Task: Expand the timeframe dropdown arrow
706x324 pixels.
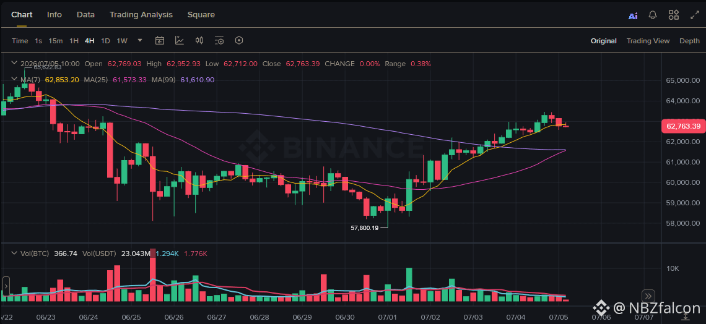Action: pyautogui.click(x=140, y=40)
